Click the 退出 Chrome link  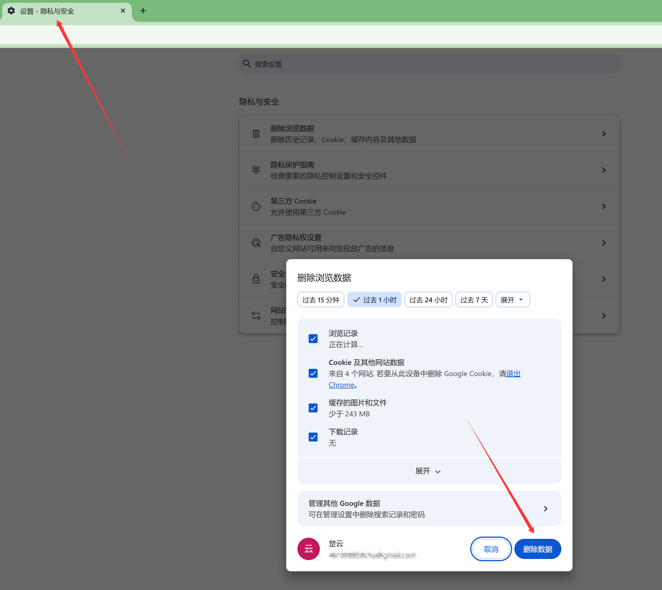pos(513,374)
